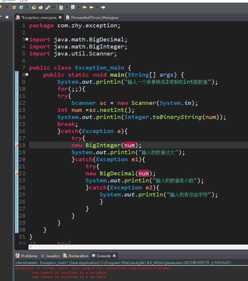Click the New Java Class icon

[21, 7]
